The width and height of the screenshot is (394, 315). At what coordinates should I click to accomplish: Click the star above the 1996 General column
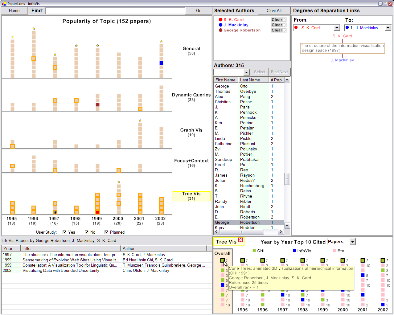coord(34,28)
